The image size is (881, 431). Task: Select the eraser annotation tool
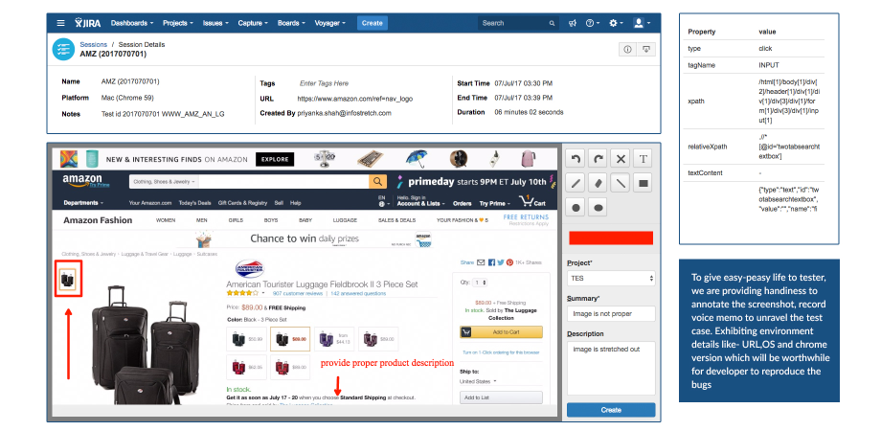[x=599, y=183]
